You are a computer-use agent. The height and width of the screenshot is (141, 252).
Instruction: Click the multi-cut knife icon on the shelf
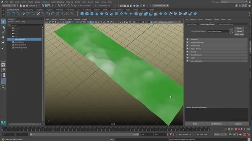click(190, 14)
